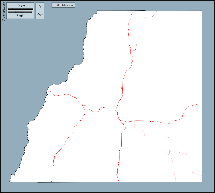
Task: Select the Mercator projection label
Action: [x=68, y=5]
